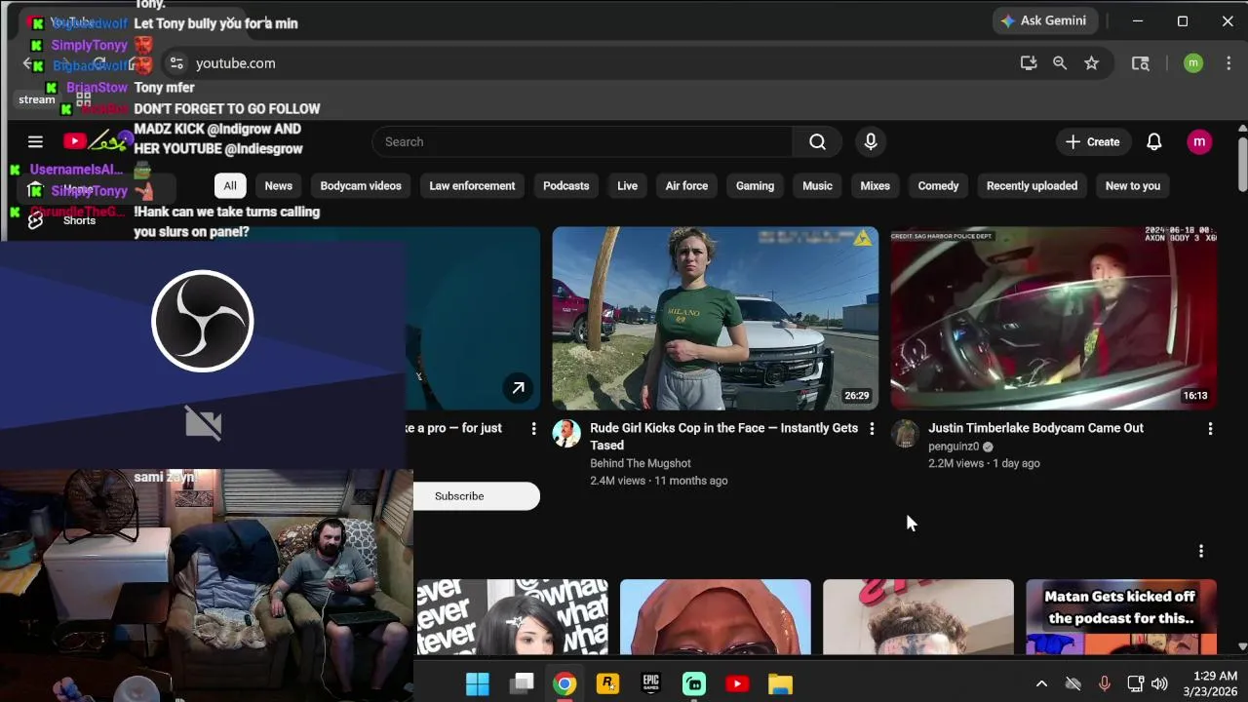
Task: Select the Air force chip
Action: coord(686,186)
